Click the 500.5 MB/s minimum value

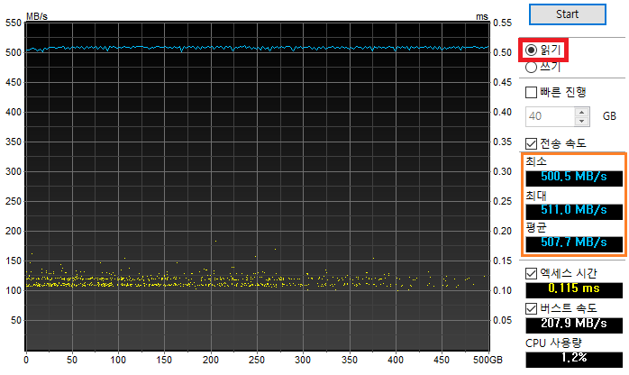click(x=574, y=177)
